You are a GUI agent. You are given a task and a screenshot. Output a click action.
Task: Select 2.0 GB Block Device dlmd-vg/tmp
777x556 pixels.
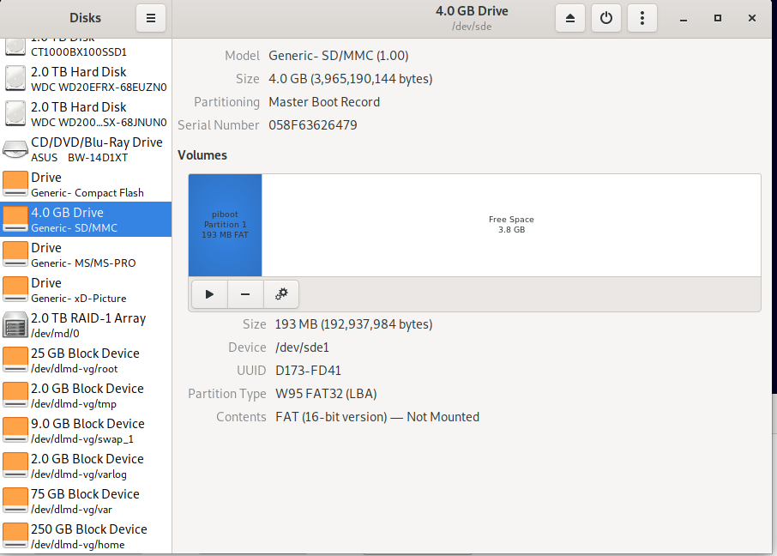[x=86, y=396]
